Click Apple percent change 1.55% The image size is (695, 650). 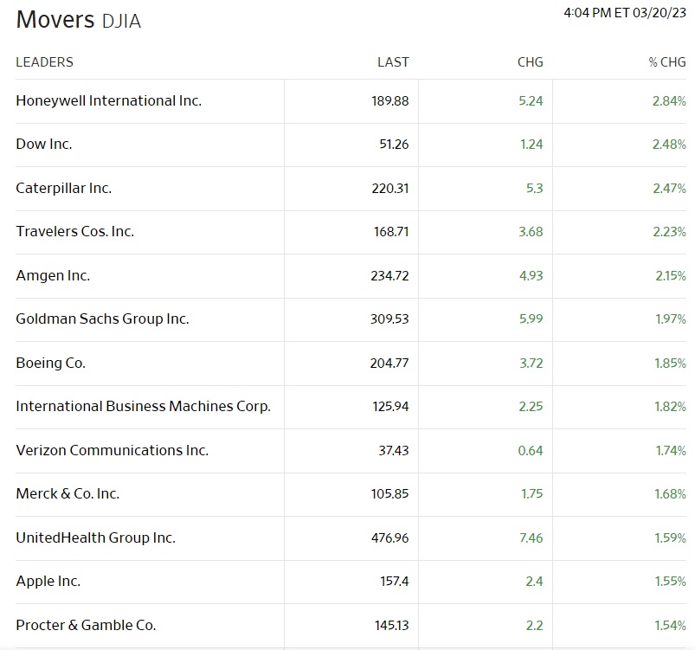coord(671,582)
